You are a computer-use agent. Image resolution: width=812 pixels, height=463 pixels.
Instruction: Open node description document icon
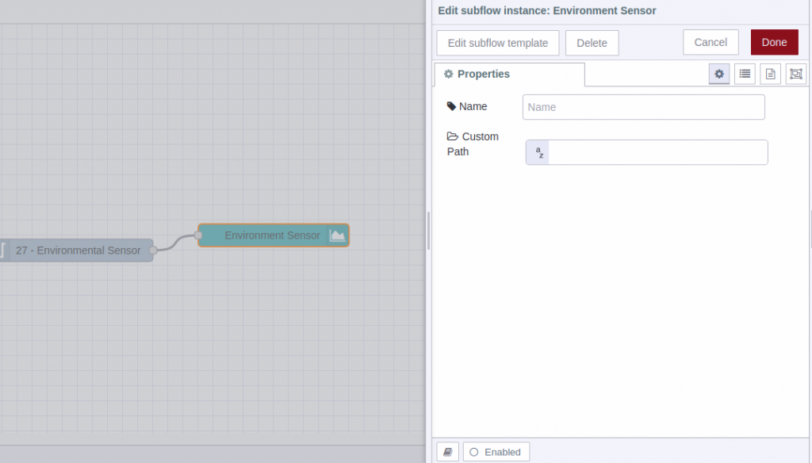(x=770, y=74)
